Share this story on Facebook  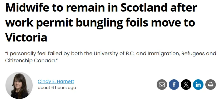tap(174, 85)
